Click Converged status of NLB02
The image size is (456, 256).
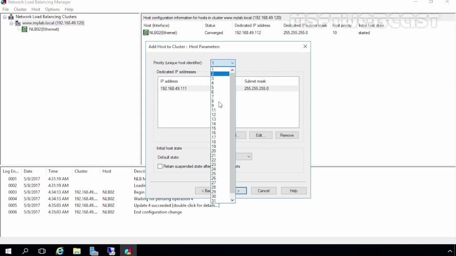214,33
